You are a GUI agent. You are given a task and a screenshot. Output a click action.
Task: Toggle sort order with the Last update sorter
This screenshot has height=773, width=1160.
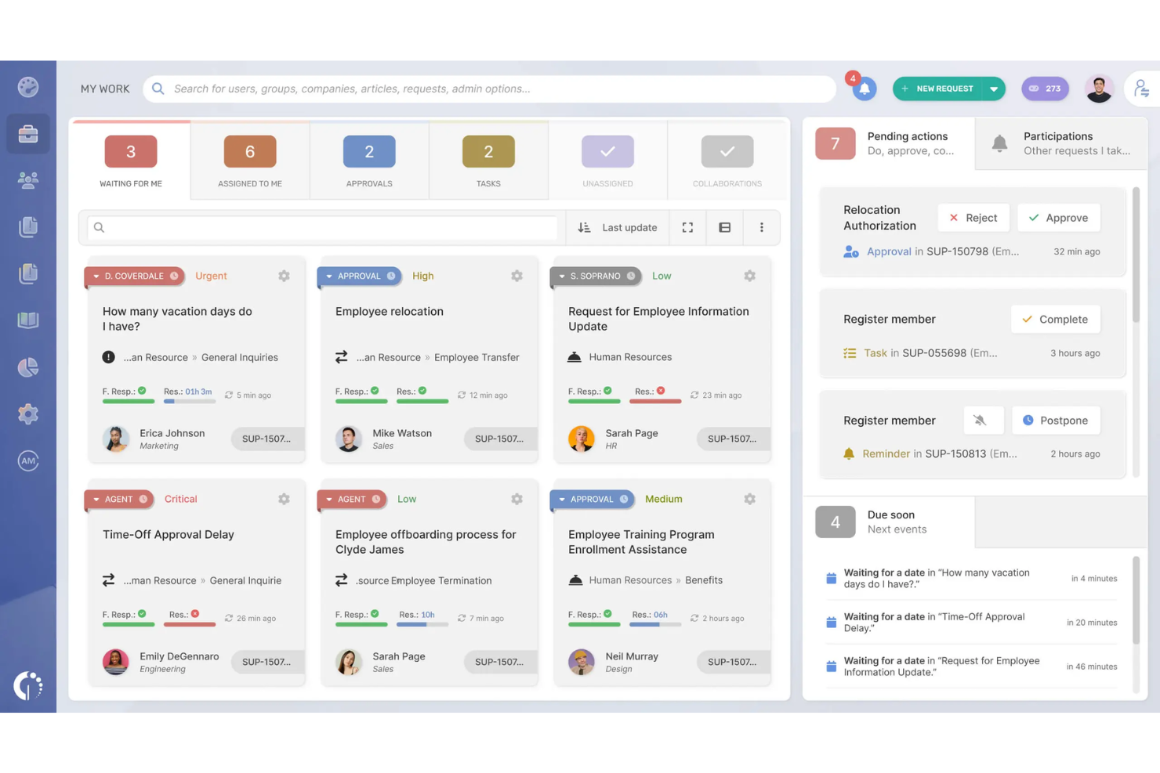(585, 227)
